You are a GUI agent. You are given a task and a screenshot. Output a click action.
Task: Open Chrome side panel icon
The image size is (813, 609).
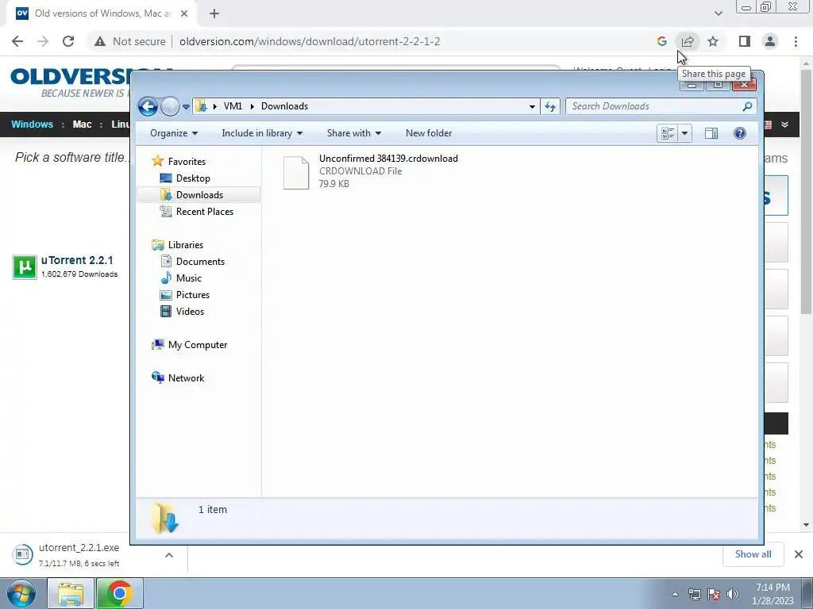click(x=745, y=41)
